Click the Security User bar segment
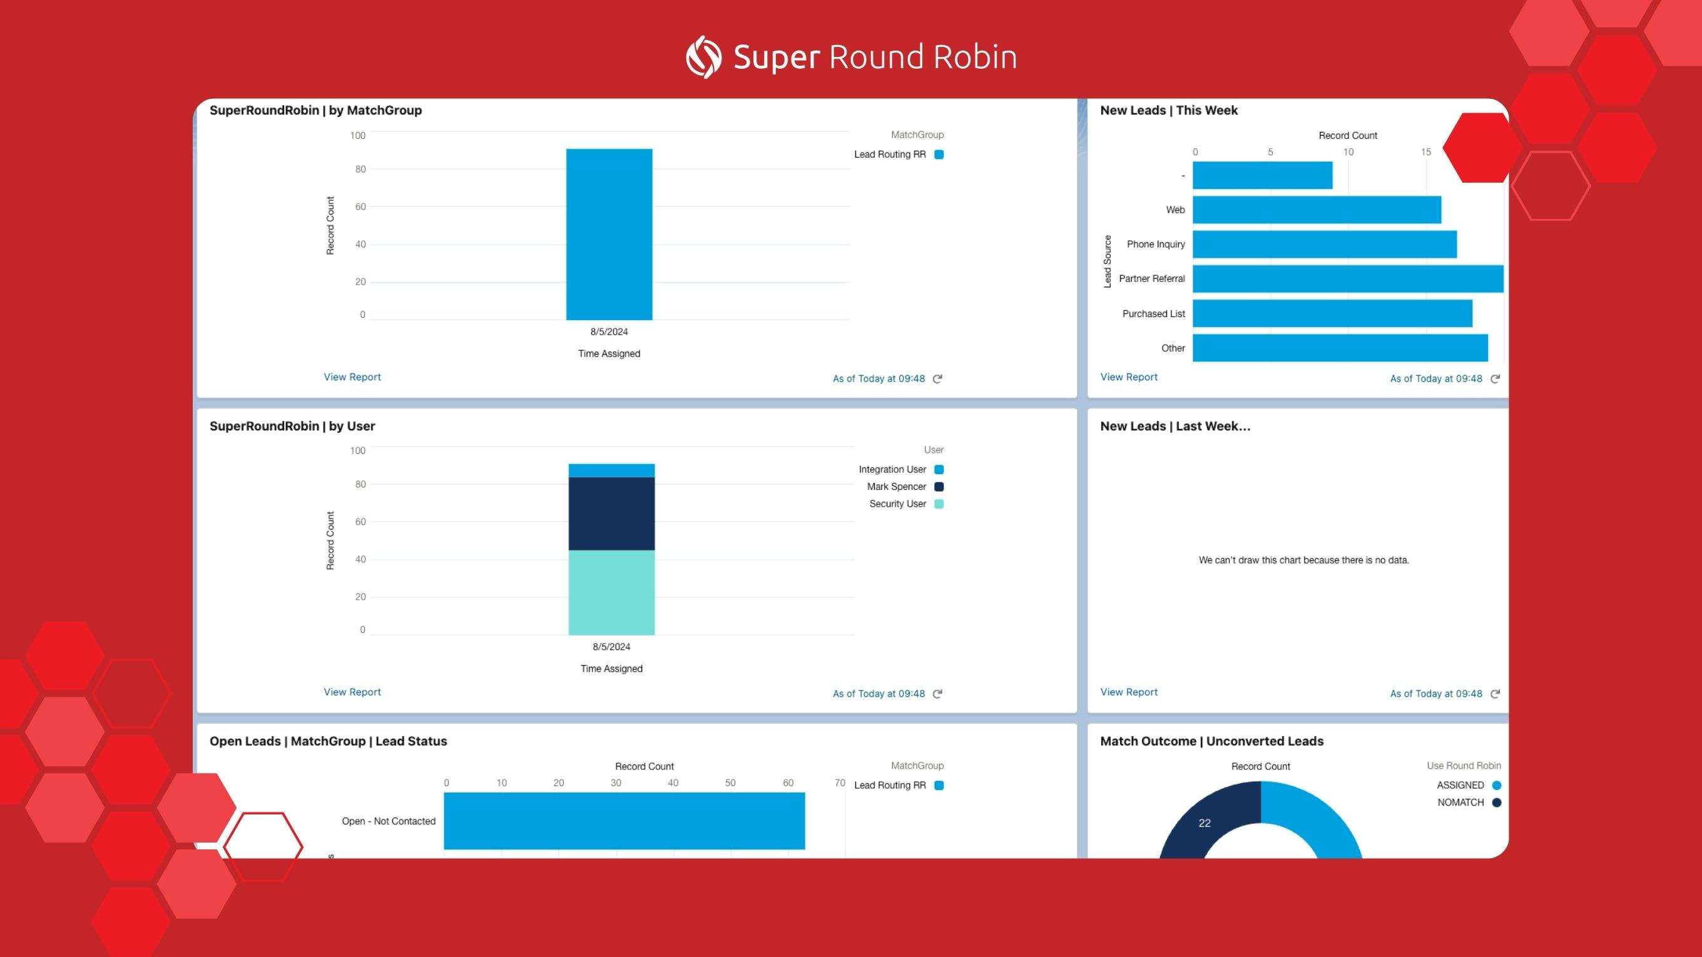1702x957 pixels. (x=611, y=592)
